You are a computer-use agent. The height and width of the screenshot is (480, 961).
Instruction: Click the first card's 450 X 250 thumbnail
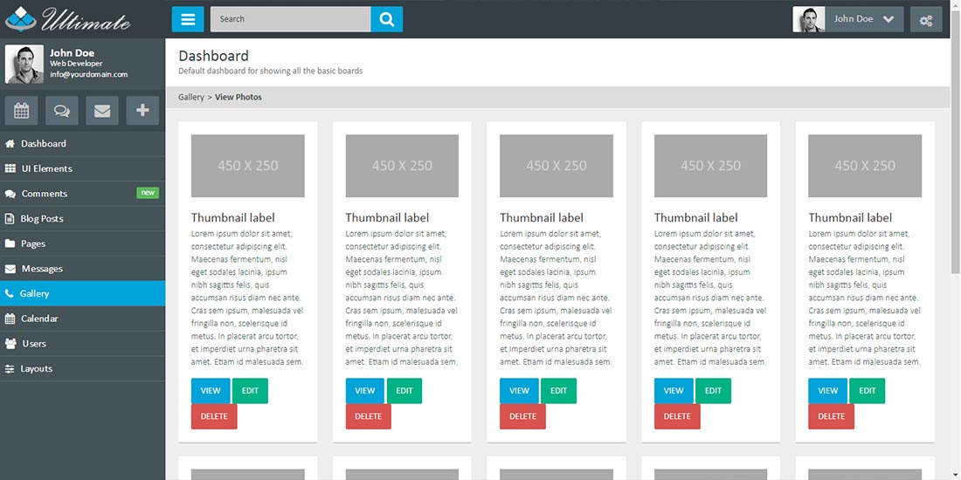(x=247, y=166)
